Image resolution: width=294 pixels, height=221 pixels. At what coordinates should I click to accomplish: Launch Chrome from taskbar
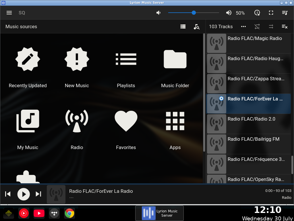(x=69, y=213)
